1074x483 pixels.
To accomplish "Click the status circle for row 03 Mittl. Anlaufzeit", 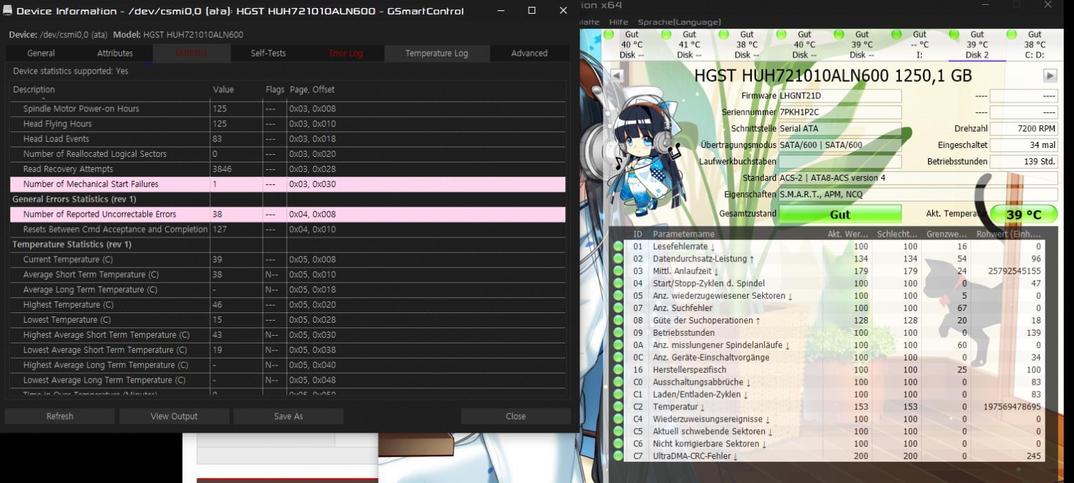I will click(618, 271).
